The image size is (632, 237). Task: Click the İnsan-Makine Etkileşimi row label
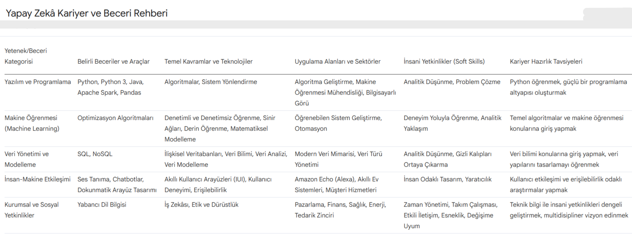coord(37,179)
